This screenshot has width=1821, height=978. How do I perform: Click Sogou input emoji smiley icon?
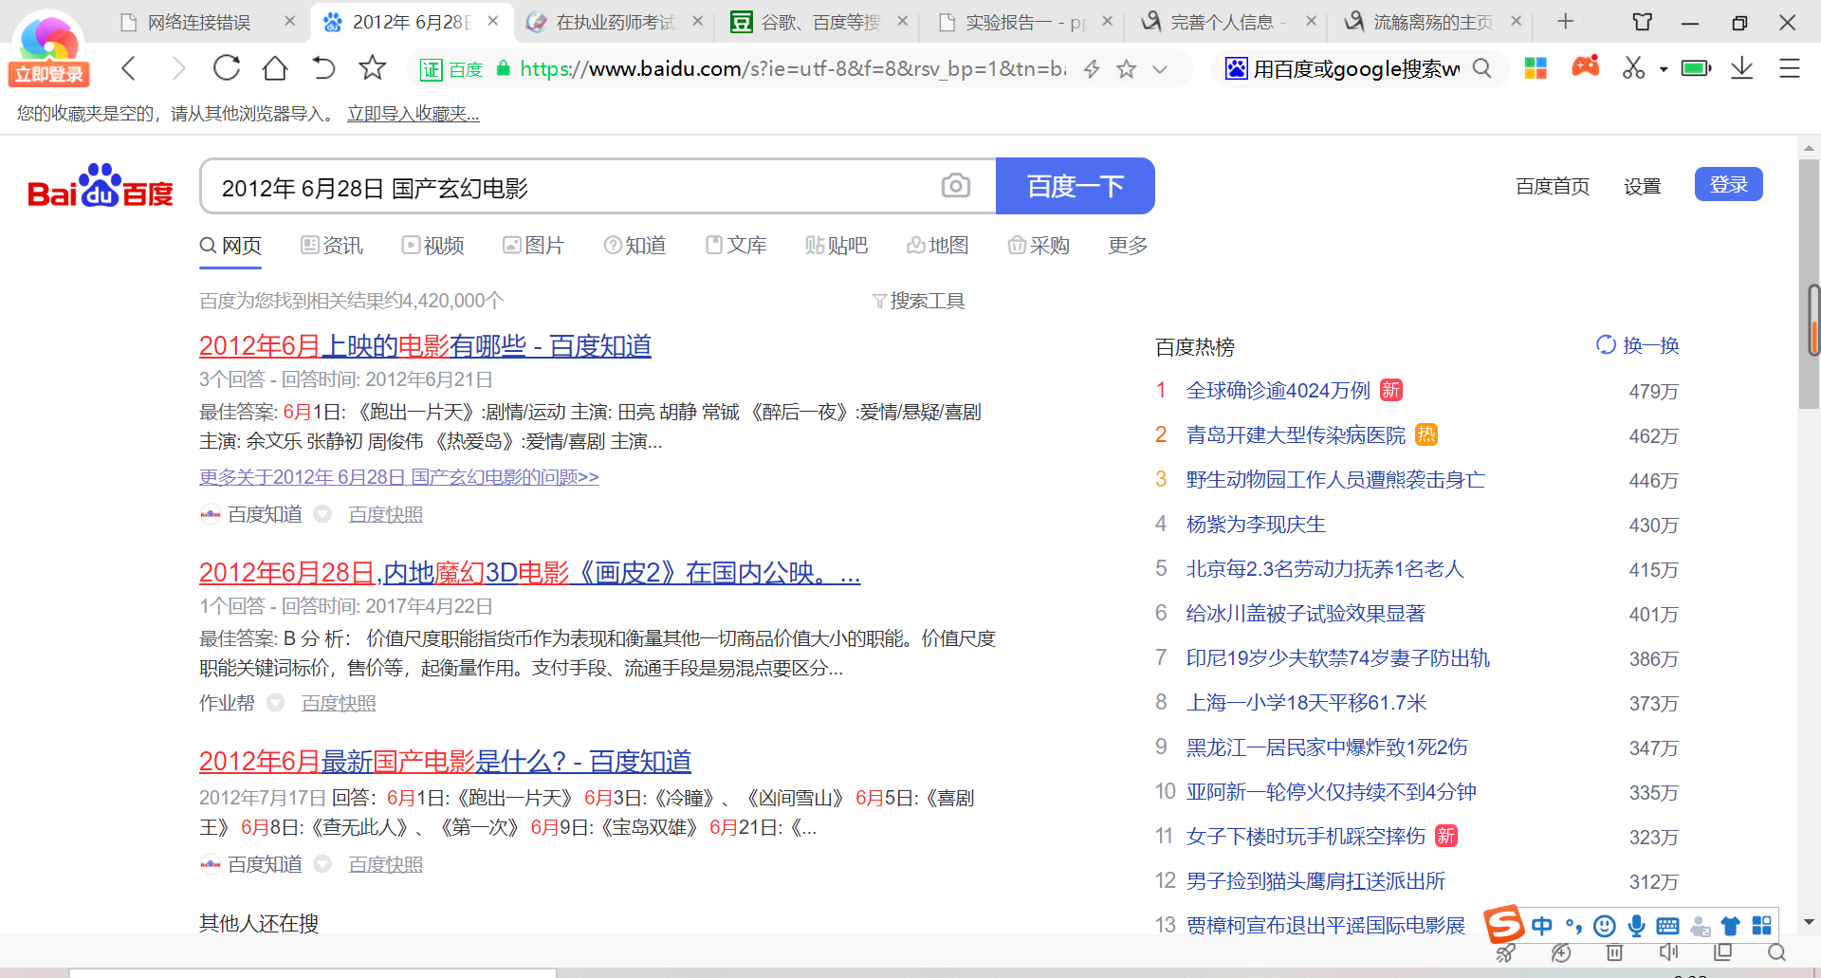[1605, 926]
